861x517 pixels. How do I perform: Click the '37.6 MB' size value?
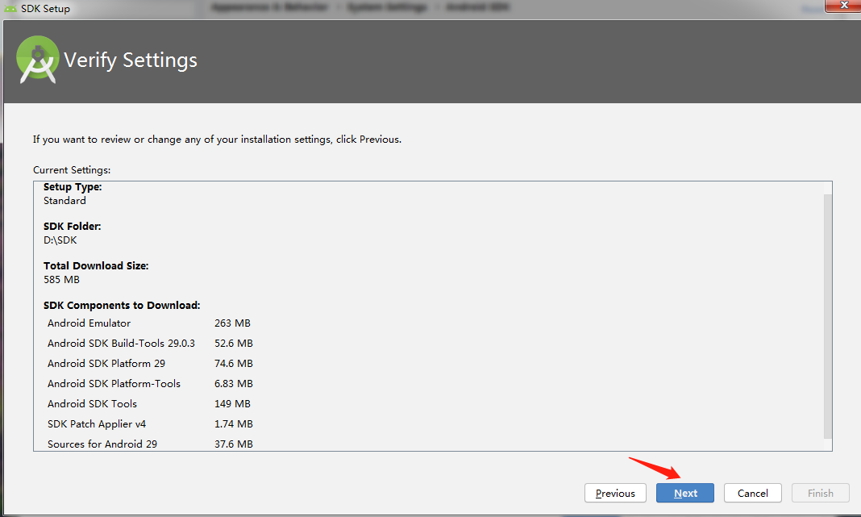pyautogui.click(x=233, y=444)
